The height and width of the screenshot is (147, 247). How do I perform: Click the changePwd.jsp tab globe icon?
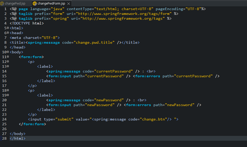pos(2,4)
